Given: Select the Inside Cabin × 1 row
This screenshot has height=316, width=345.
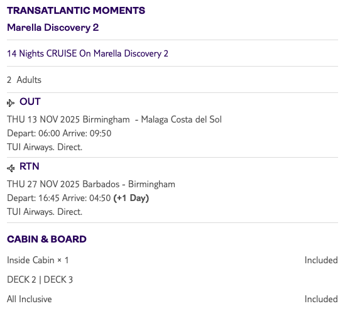Looking at the screenshot, I should pos(172,260).
